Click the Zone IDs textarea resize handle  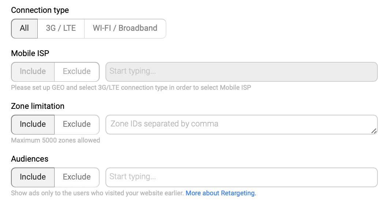coord(374,131)
